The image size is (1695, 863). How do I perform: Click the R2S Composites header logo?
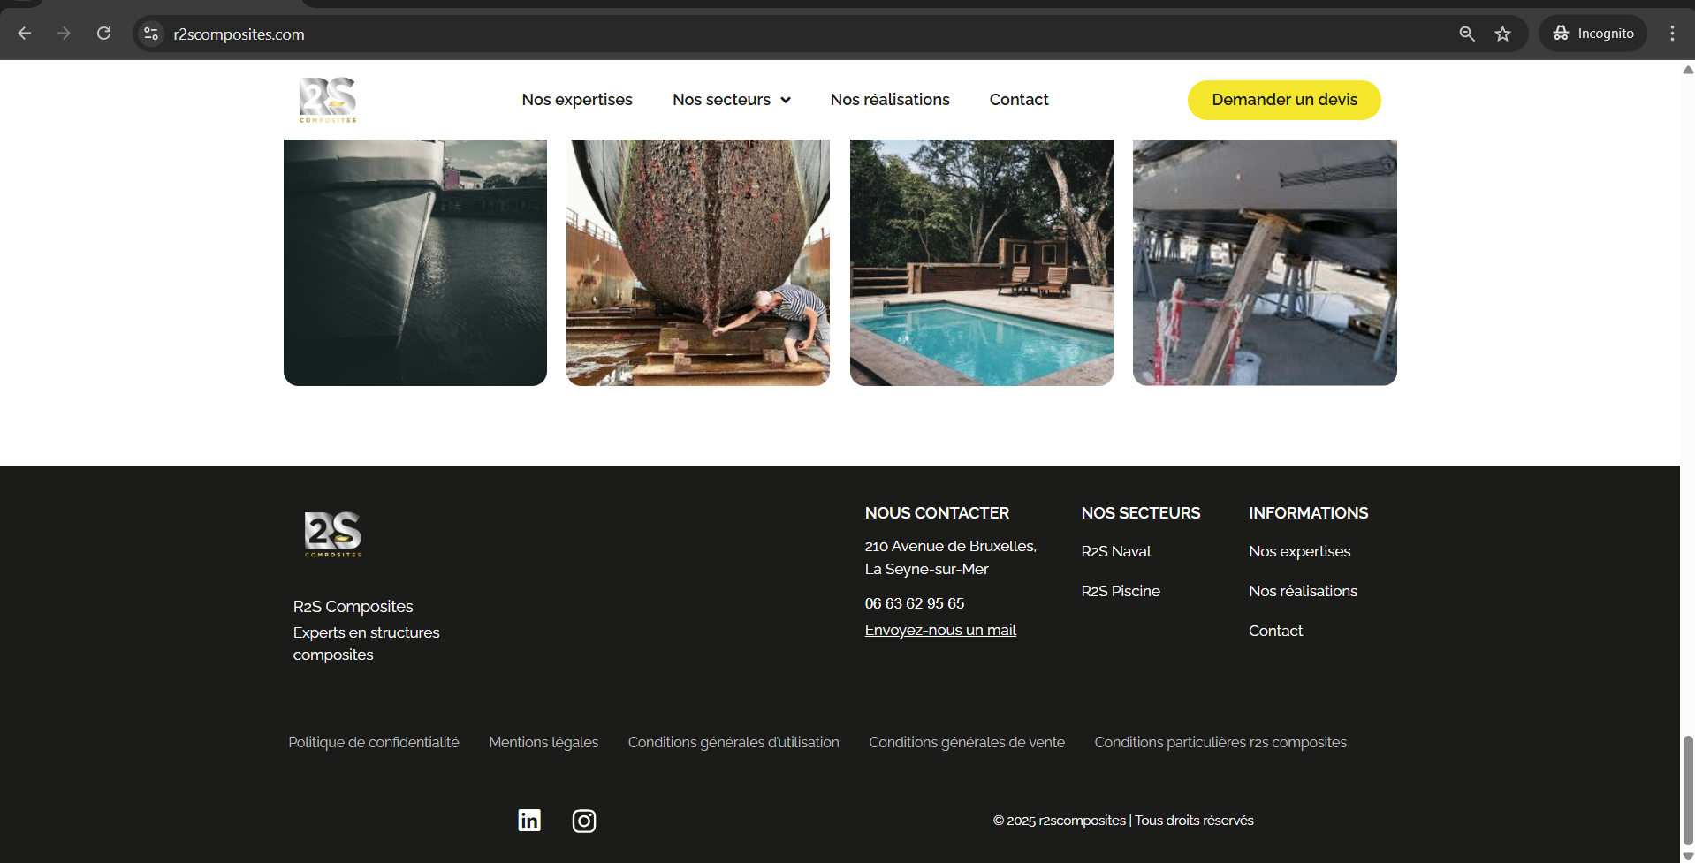tap(328, 100)
